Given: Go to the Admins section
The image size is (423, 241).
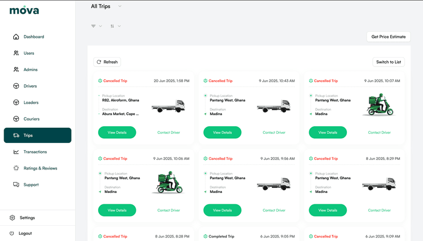Looking at the screenshot, I should tap(30, 69).
